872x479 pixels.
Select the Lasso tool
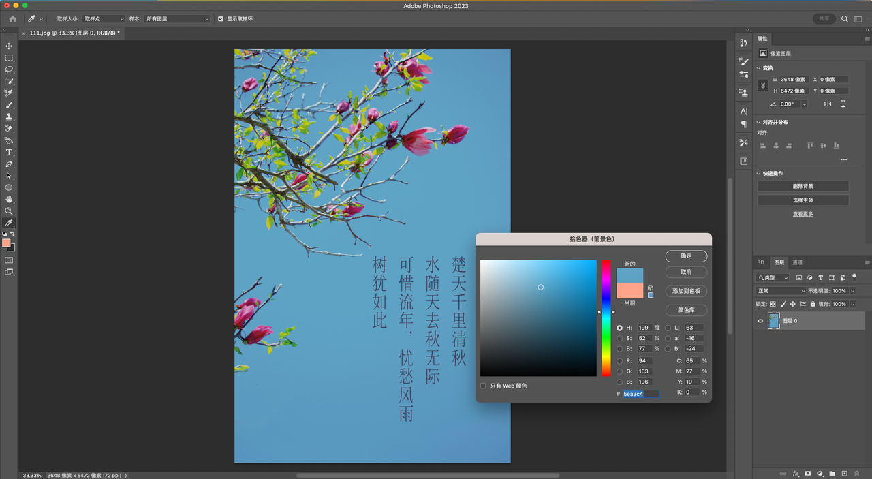pos(9,69)
